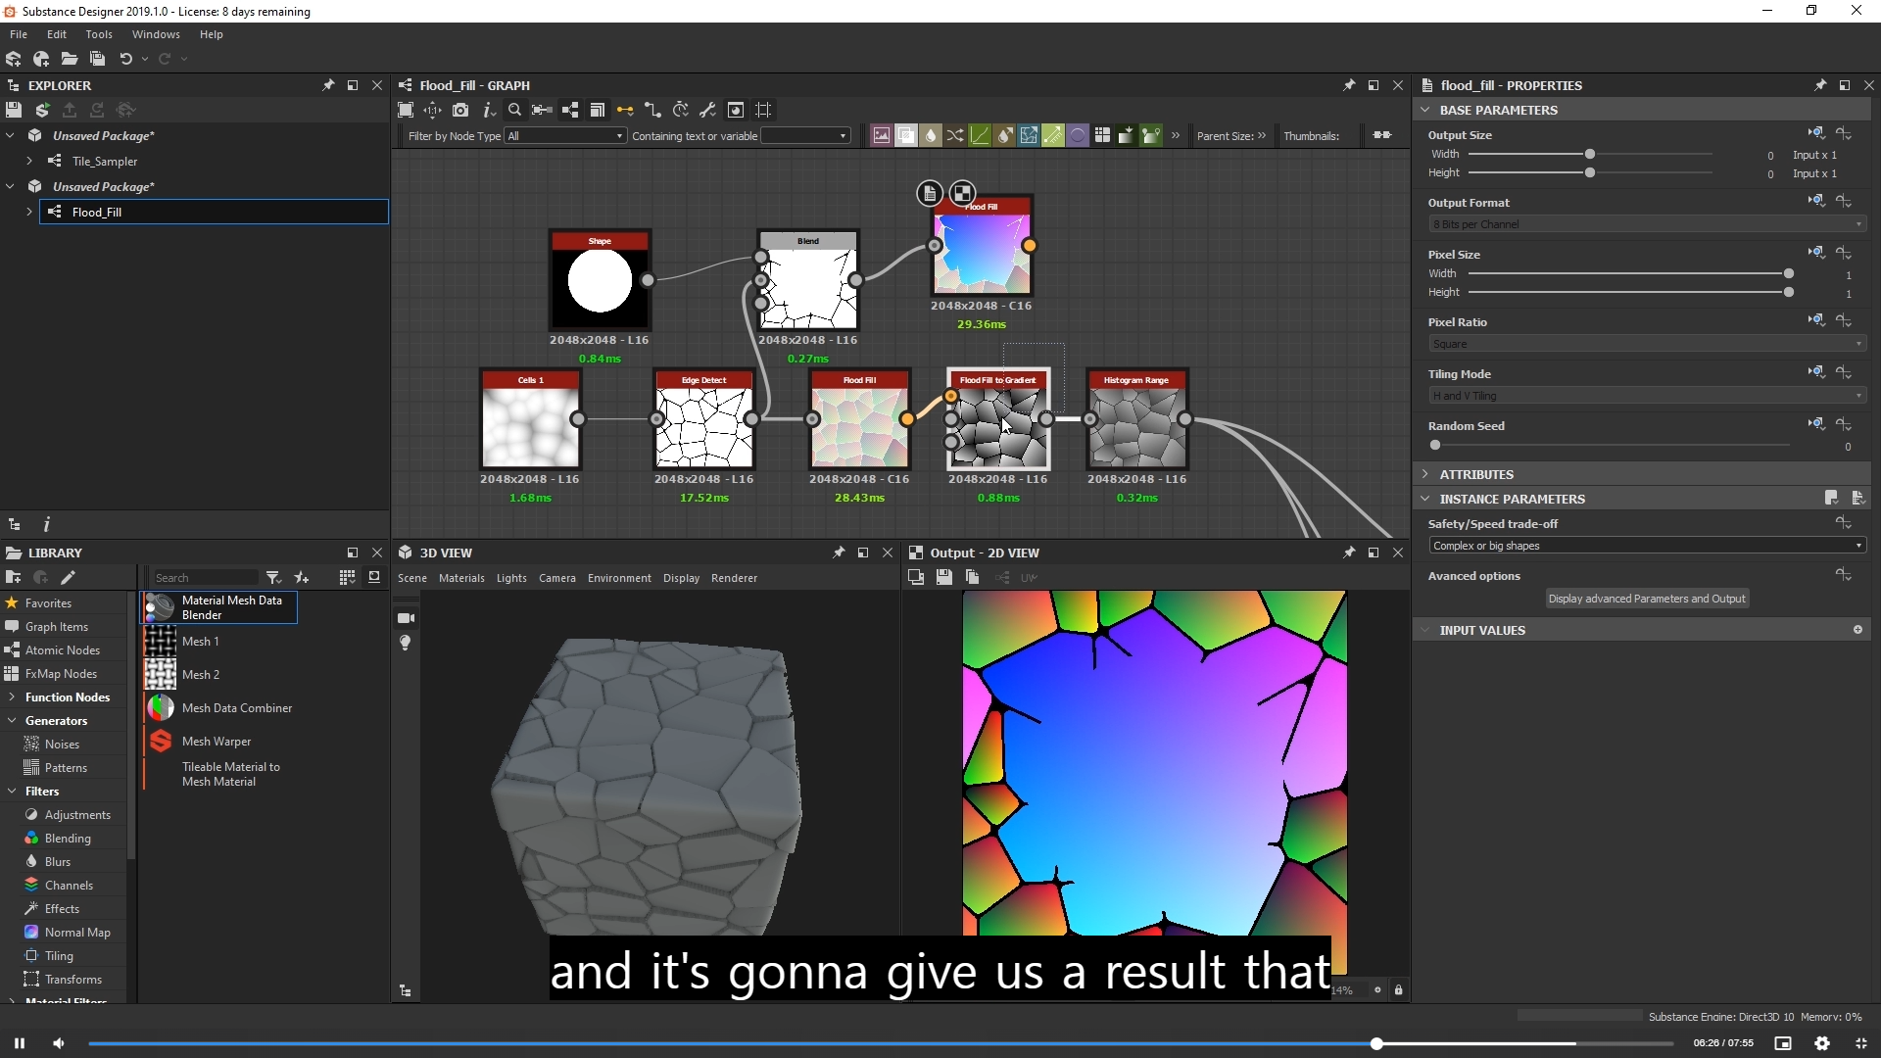This screenshot has height=1058, width=1881.
Task: Click the find magnifier icon in graph toolbar
Action: click(514, 110)
